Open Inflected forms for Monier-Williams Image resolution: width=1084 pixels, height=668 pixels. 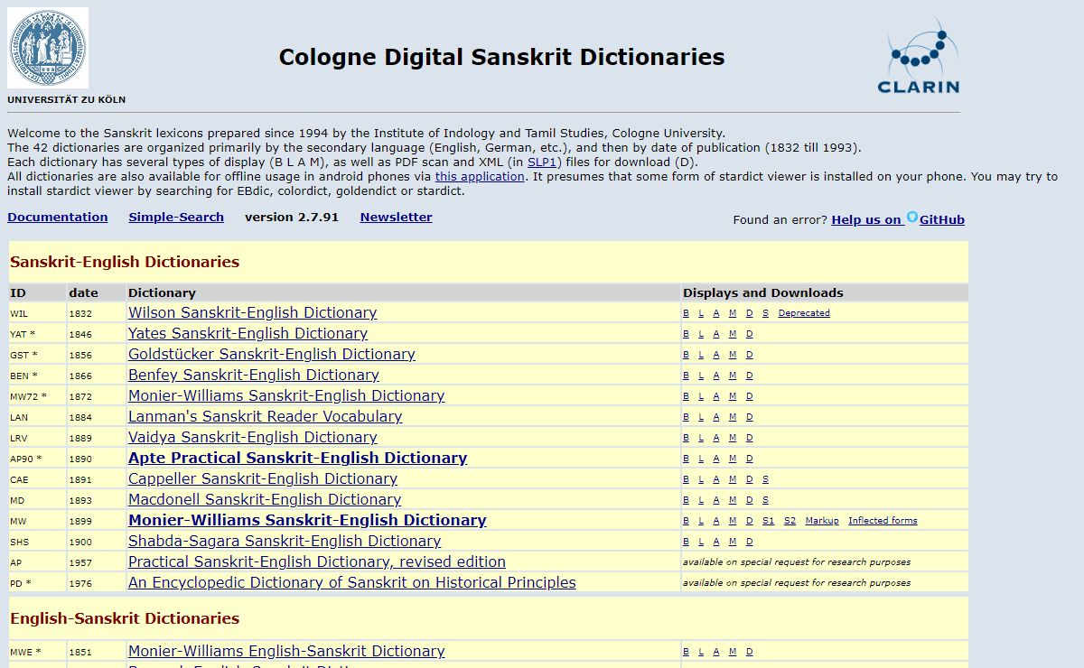(x=882, y=521)
